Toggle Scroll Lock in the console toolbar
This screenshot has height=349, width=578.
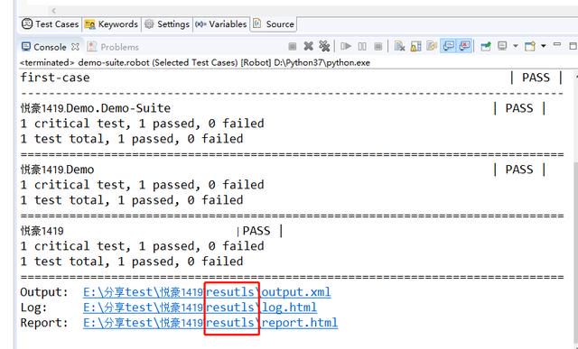415,46
